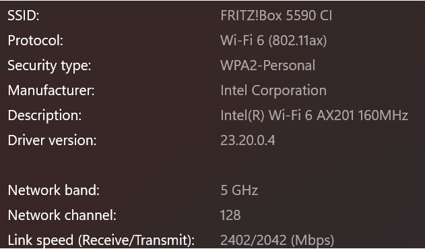Viewport: 425px width, 249px height.
Task: Select the Intel(R) Wi-Fi 6 AX201 160MHz text
Action: pos(315,115)
